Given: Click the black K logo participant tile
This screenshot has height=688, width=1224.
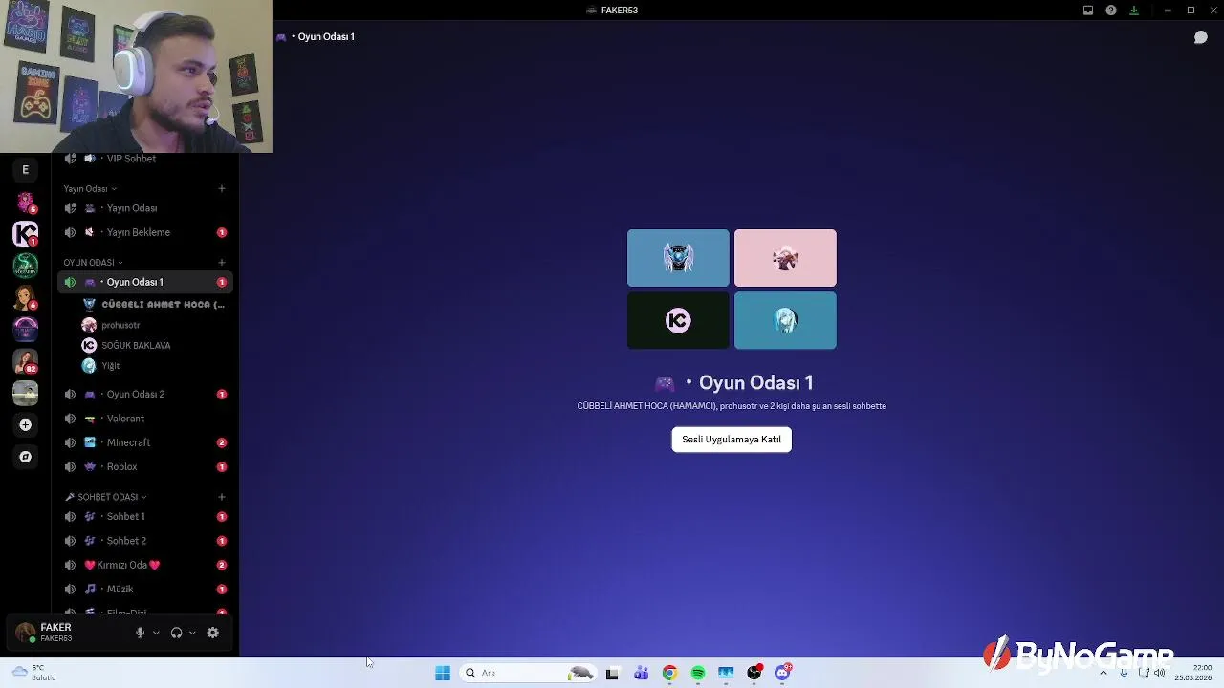Looking at the screenshot, I should tap(678, 320).
